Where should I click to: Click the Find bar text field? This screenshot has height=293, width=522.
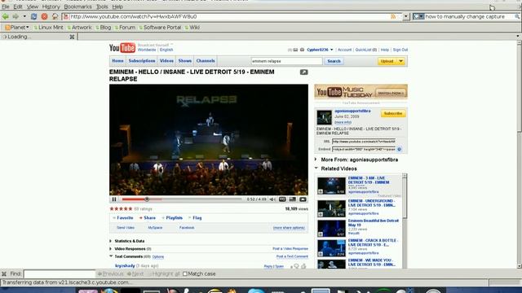pos(60,273)
